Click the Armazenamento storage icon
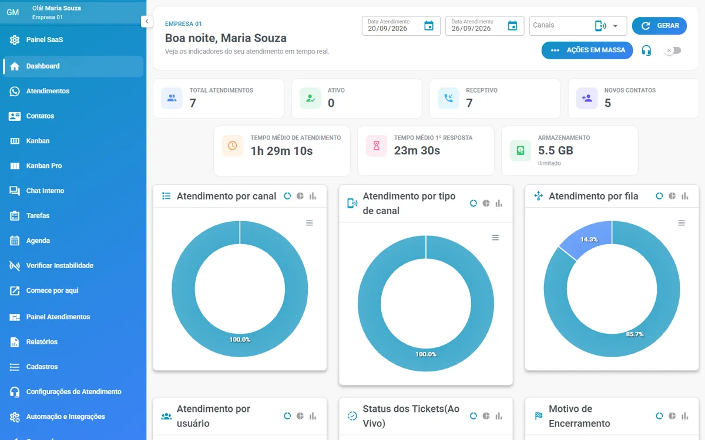The height and width of the screenshot is (440, 705). coord(520,150)
